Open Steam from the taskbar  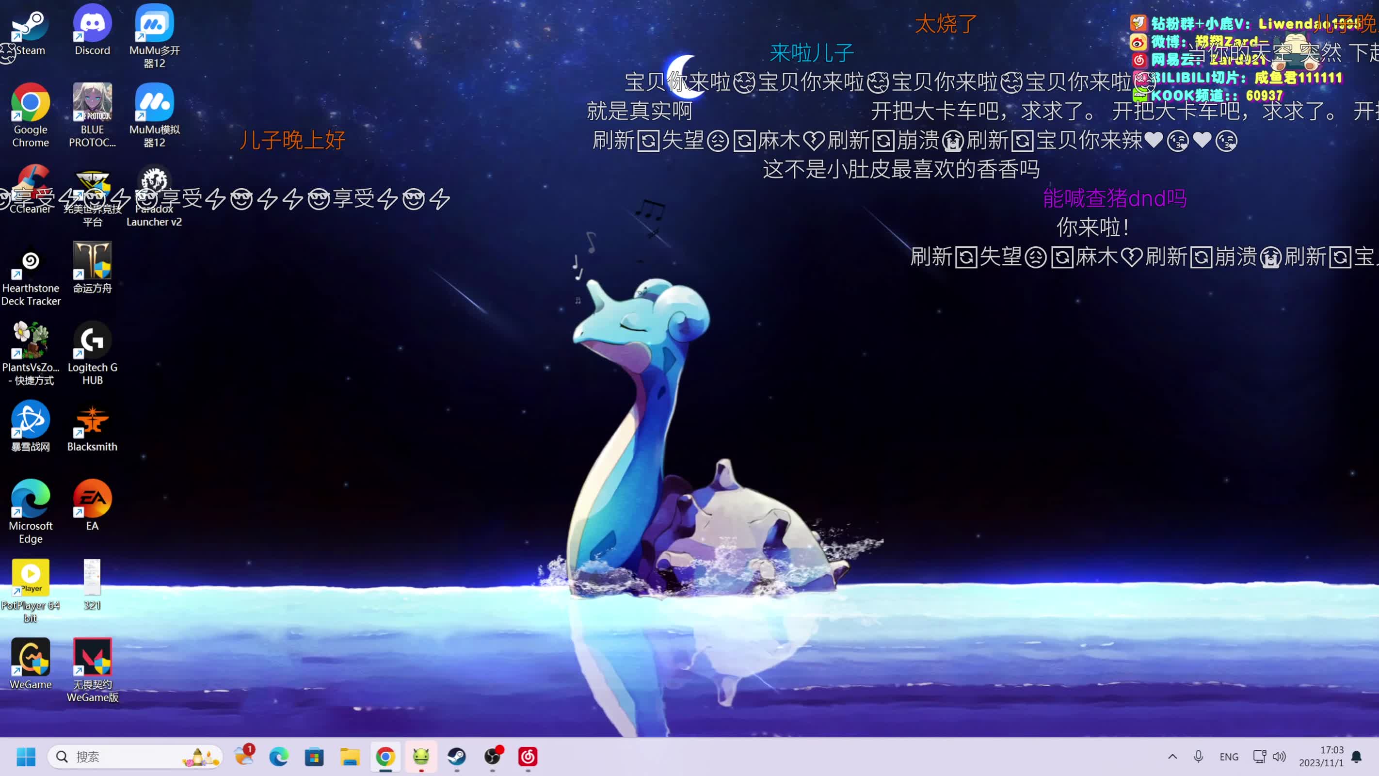tap(457, 757)
